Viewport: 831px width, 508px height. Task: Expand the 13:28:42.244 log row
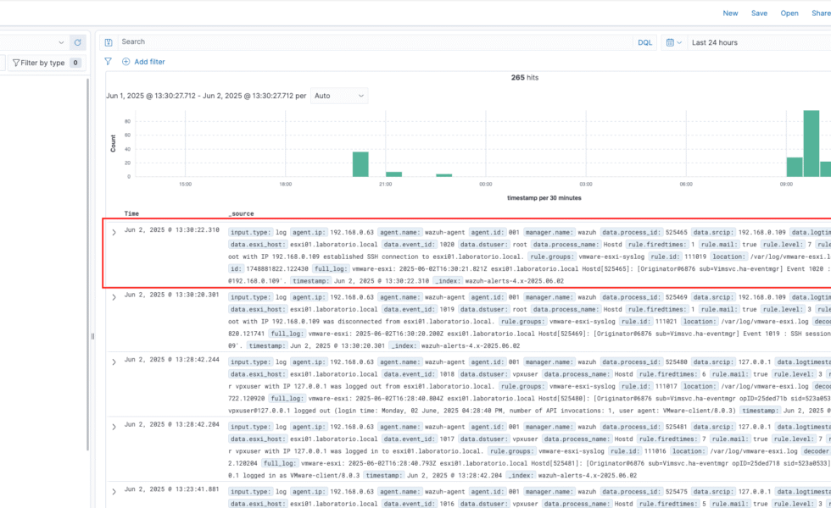(114, 362)
